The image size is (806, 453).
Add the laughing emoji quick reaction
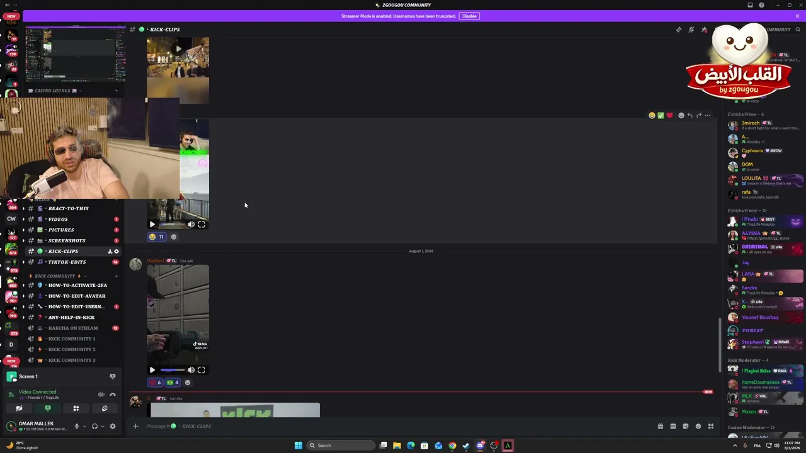[x=652, y=115]
